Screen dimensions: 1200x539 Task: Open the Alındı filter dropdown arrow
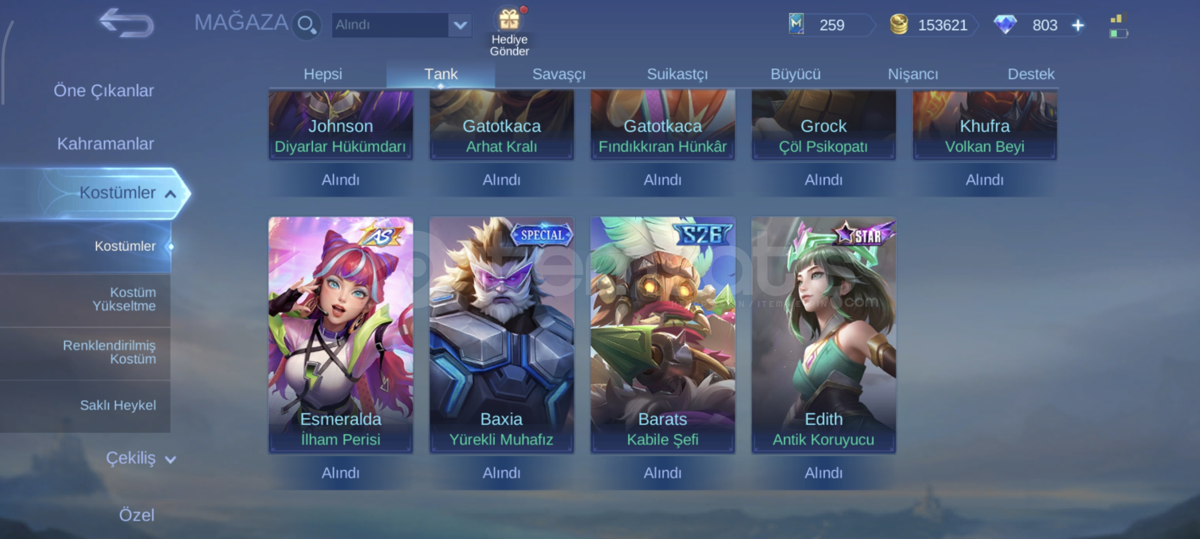pyautogui.click(x=460, y=25)
